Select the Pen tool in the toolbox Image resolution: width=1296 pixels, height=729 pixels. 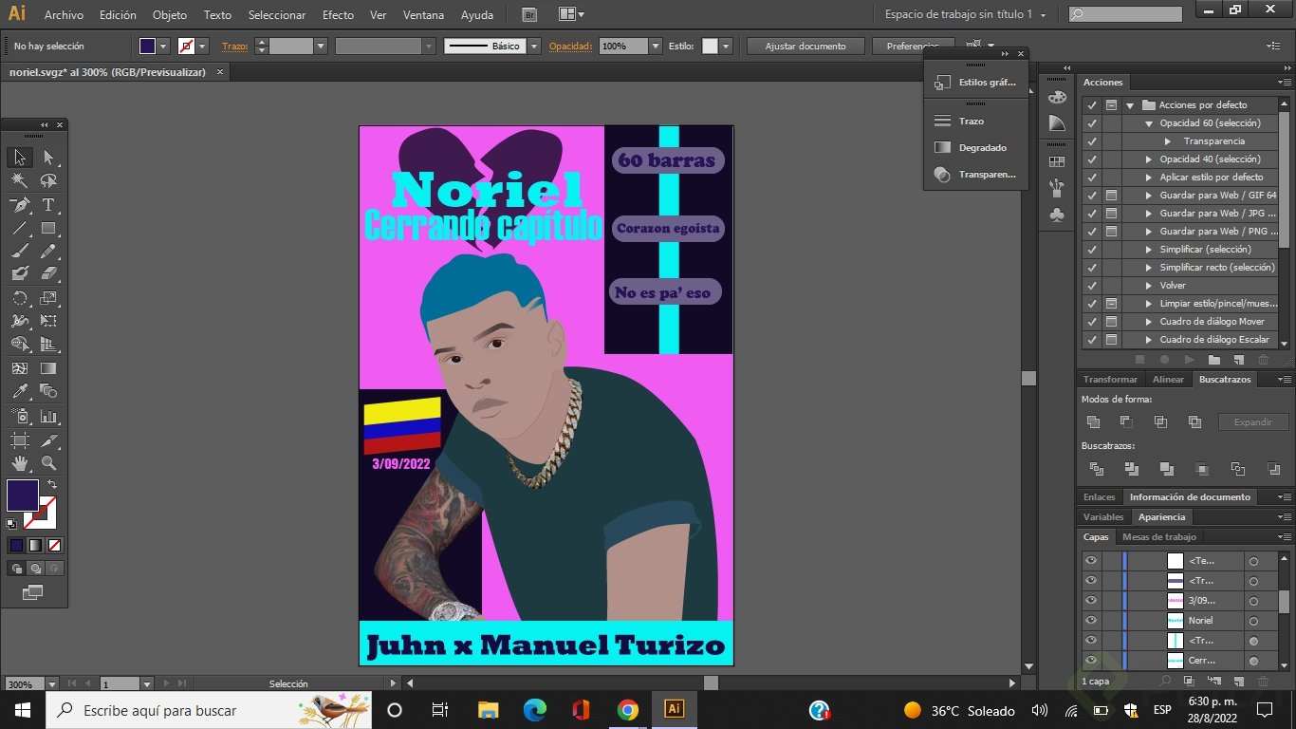19,205
